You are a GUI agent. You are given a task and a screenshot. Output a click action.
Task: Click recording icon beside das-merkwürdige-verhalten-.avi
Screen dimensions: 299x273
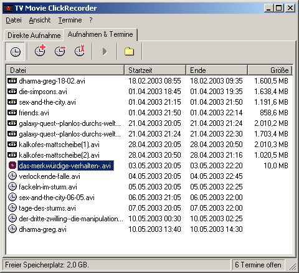[12, 166]
